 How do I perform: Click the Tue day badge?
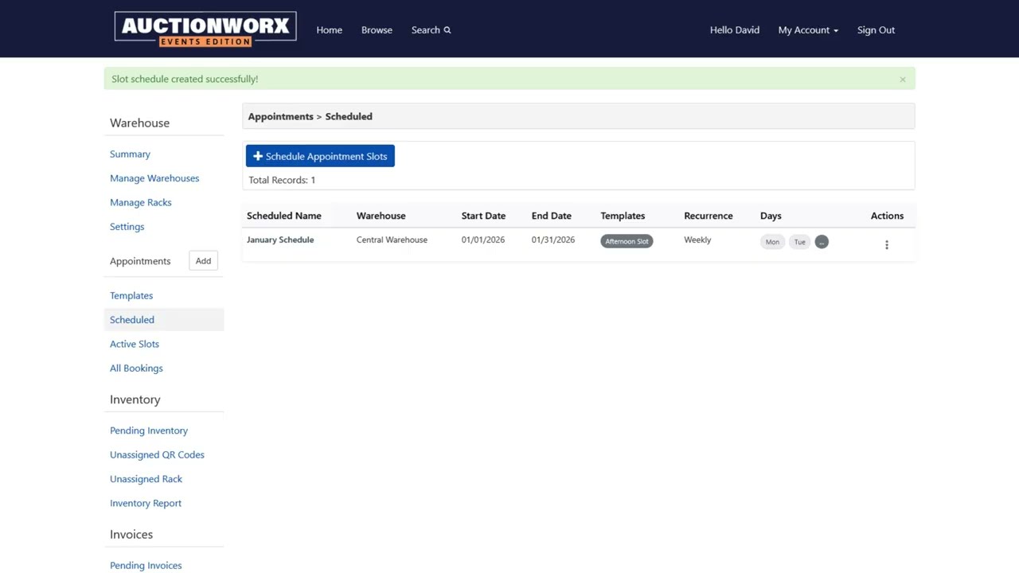coord(799,242)
